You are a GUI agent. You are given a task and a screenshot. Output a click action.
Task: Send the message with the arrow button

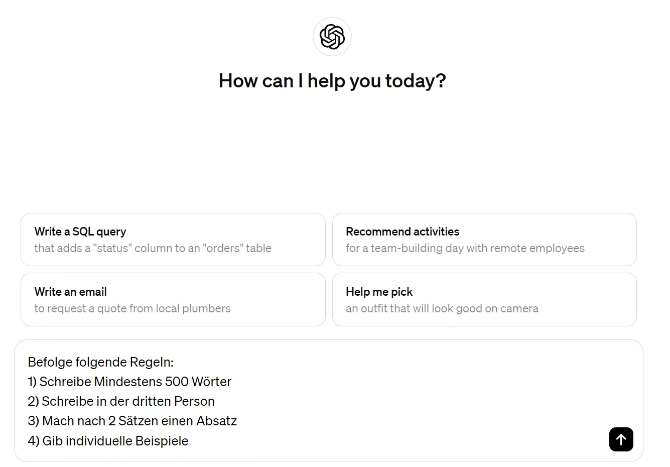coord(621,439)
